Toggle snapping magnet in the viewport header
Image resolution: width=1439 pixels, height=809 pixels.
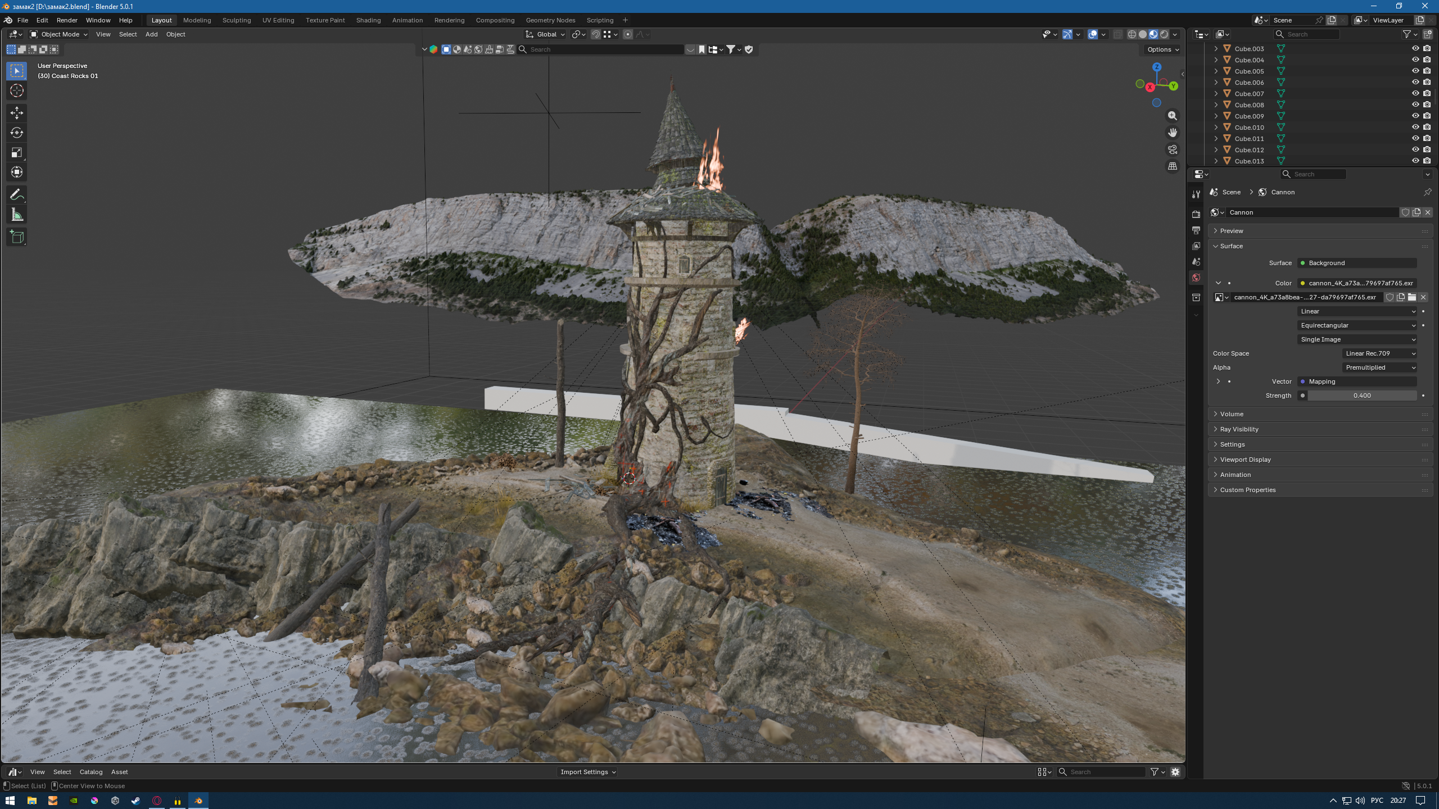pyautogui.click(x=596, y=34)
